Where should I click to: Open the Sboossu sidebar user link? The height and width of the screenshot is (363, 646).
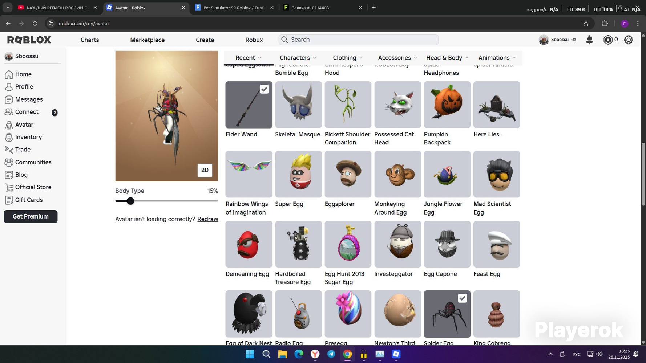pyautogui.click(x=22, y=56)
